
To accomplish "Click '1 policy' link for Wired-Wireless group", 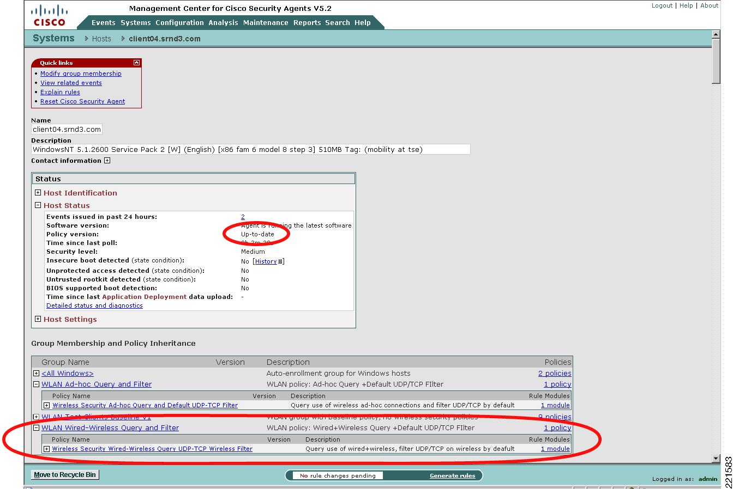I will (x=557, y=428).
